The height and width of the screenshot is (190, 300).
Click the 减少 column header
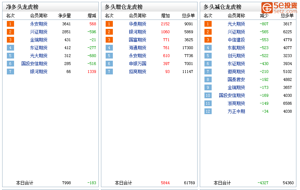264,16
